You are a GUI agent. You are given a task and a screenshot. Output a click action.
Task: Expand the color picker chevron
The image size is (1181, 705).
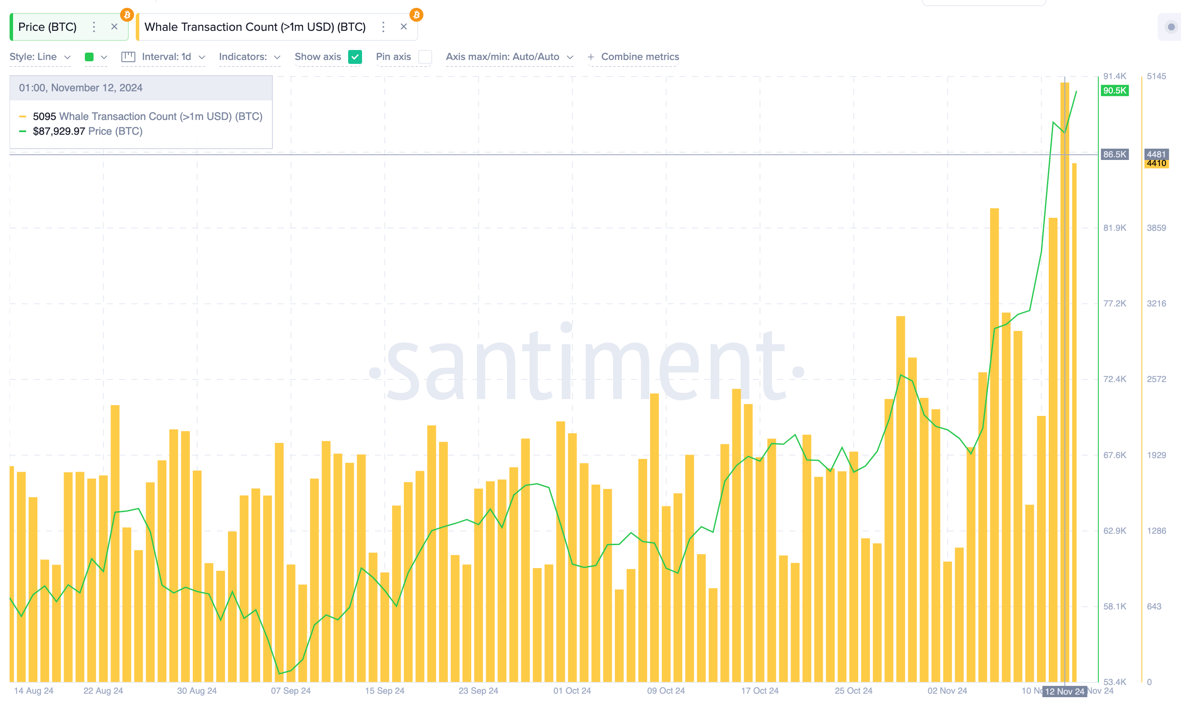(104, 57)
